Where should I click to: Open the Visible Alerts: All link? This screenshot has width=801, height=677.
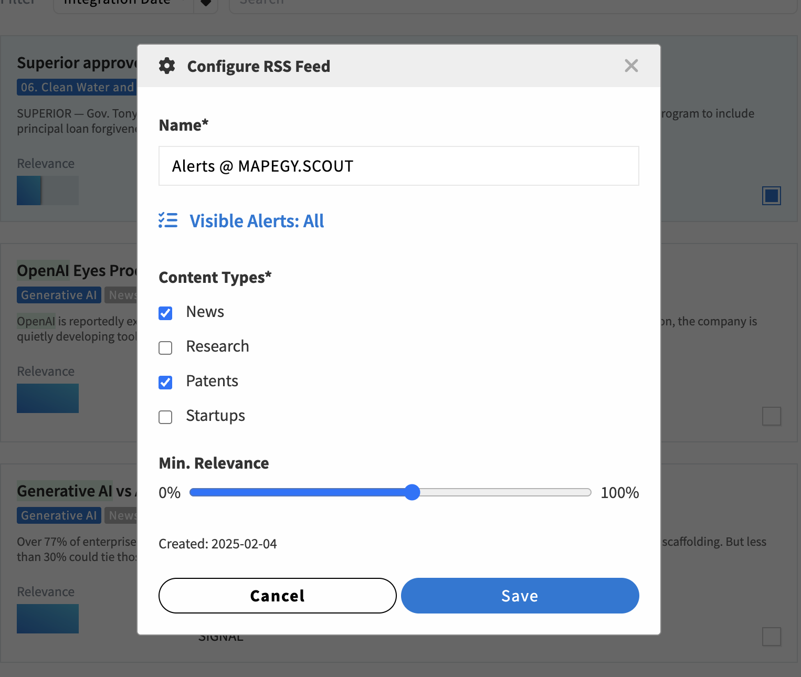pos(257,221)
